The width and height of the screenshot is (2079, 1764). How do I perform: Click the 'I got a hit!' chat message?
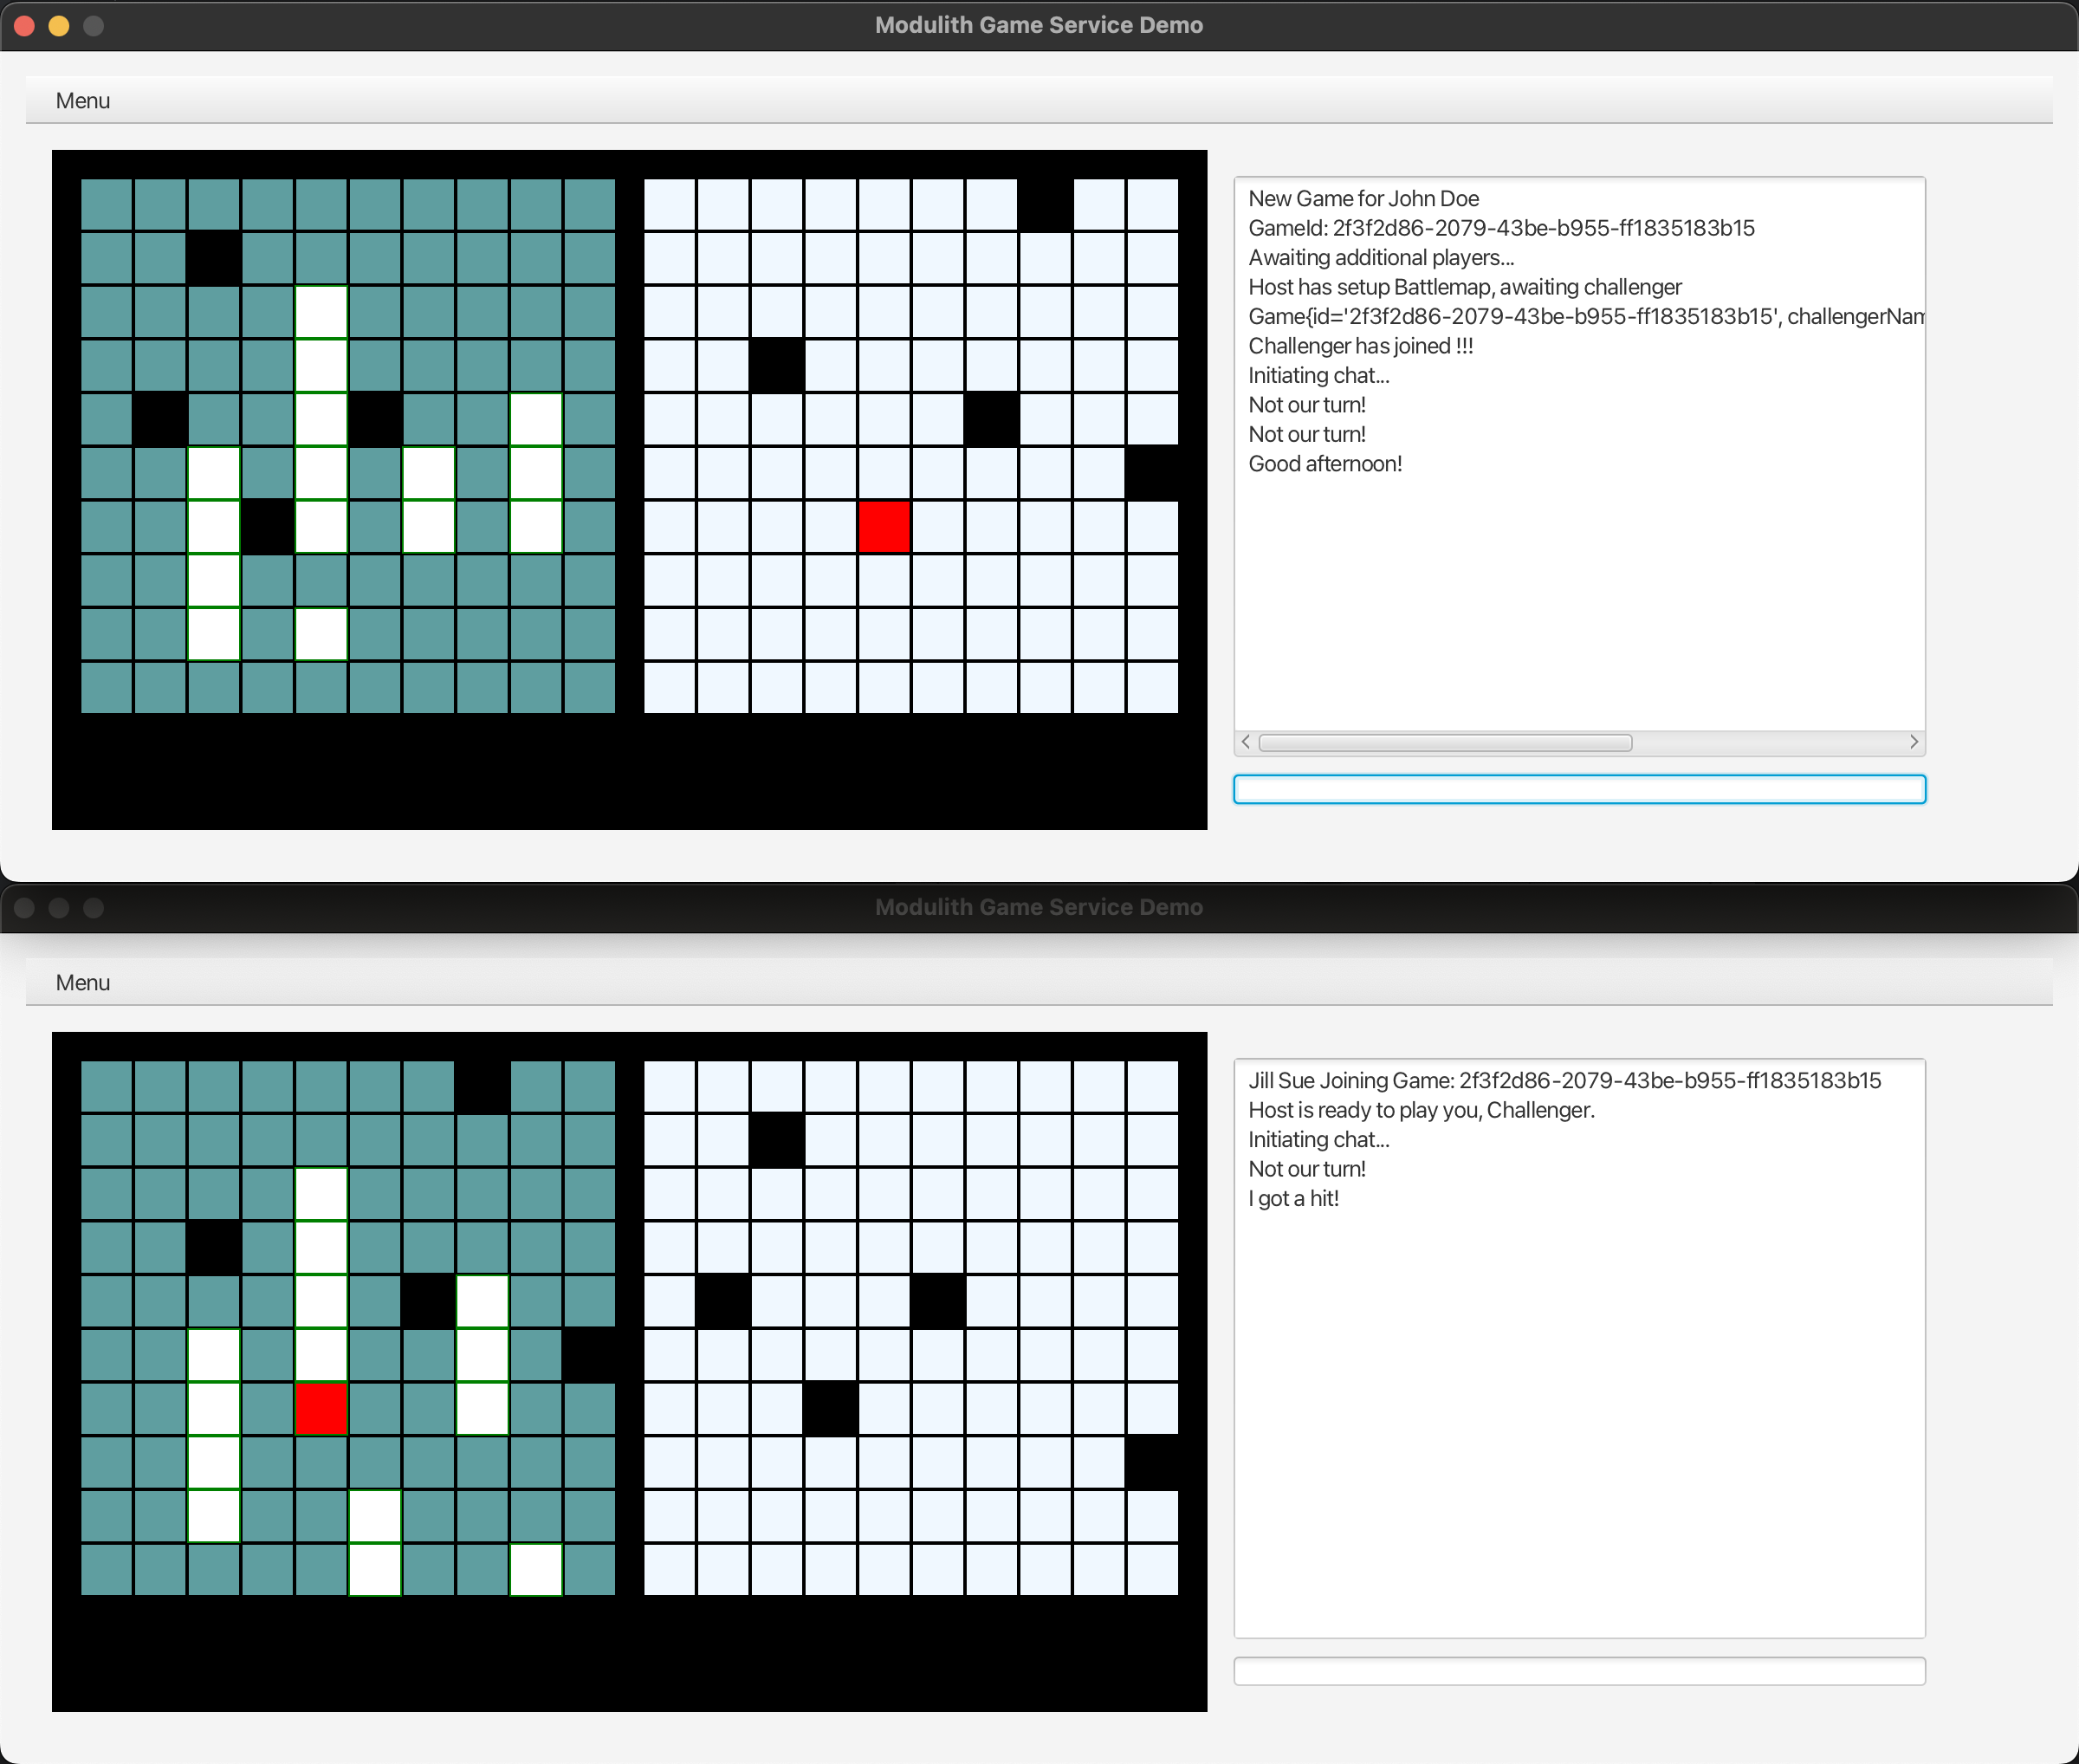[1293, 1198]
